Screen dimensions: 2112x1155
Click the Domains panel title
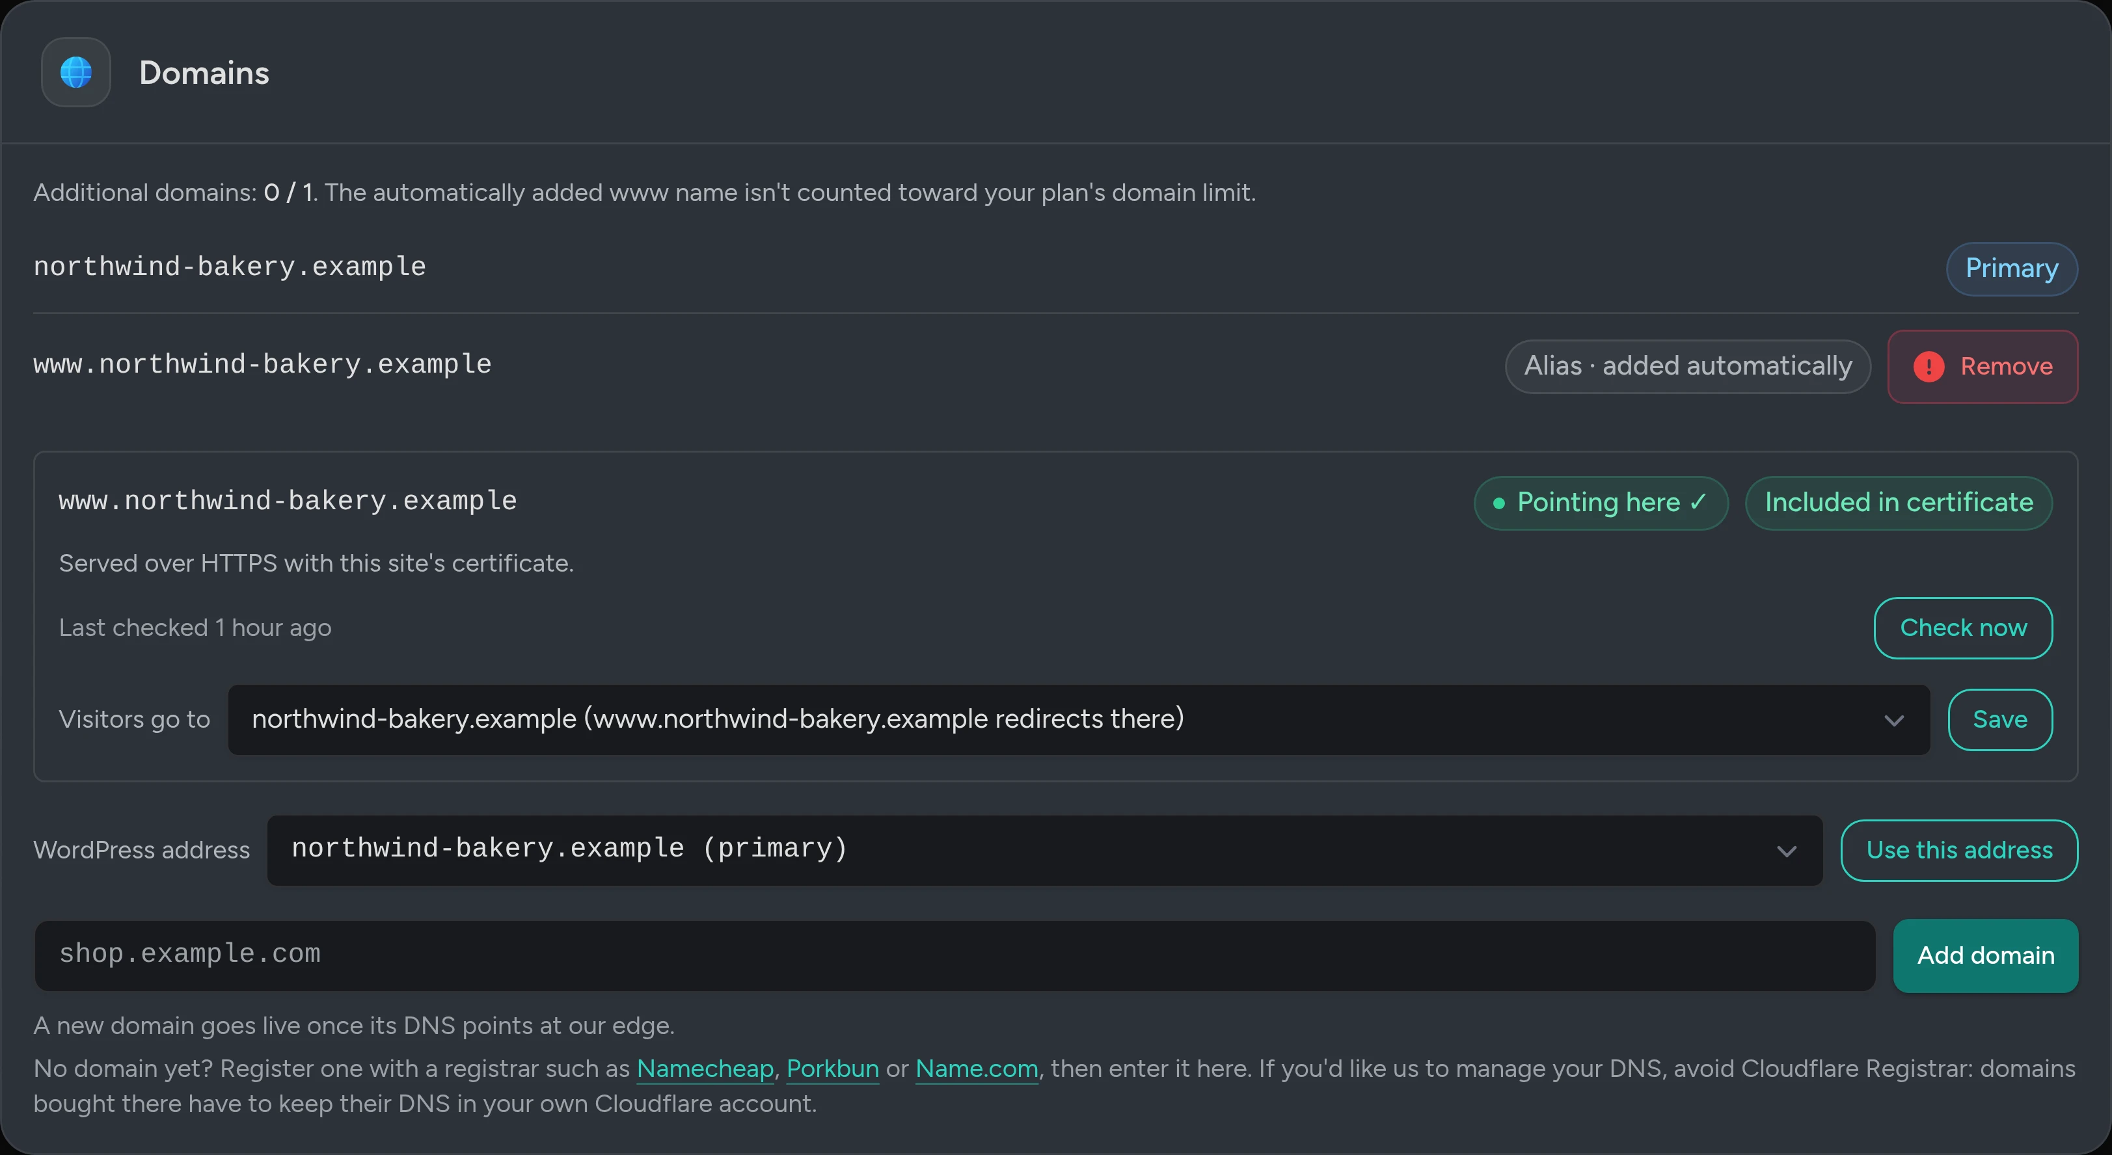coord(204,73)
